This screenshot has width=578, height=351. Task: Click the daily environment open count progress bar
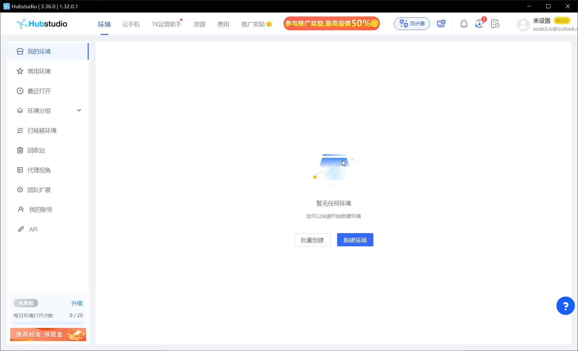point(48,323)
